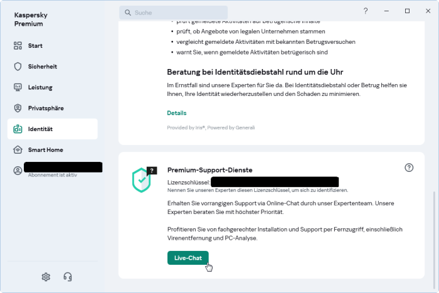This screenshot has width=439, height=293.
Task: Open help for Premium-Support-Dienste card
Action: (409, 168)
